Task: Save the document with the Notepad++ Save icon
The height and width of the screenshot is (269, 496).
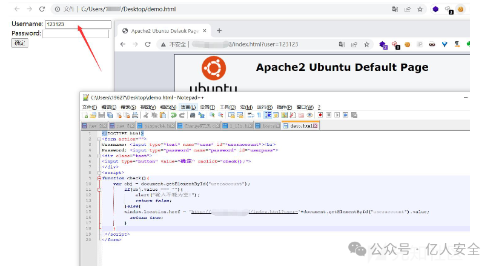Action: pos(102,115)
